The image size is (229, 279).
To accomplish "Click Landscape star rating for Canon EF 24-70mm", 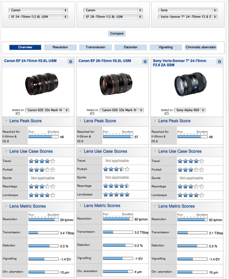I will point(42,195).
